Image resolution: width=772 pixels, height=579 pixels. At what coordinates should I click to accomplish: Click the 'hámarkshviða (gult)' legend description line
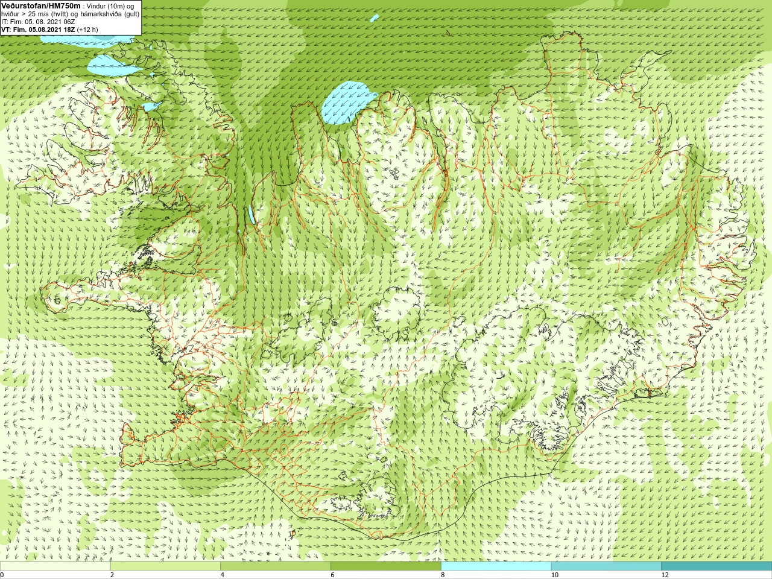point(70,14)
